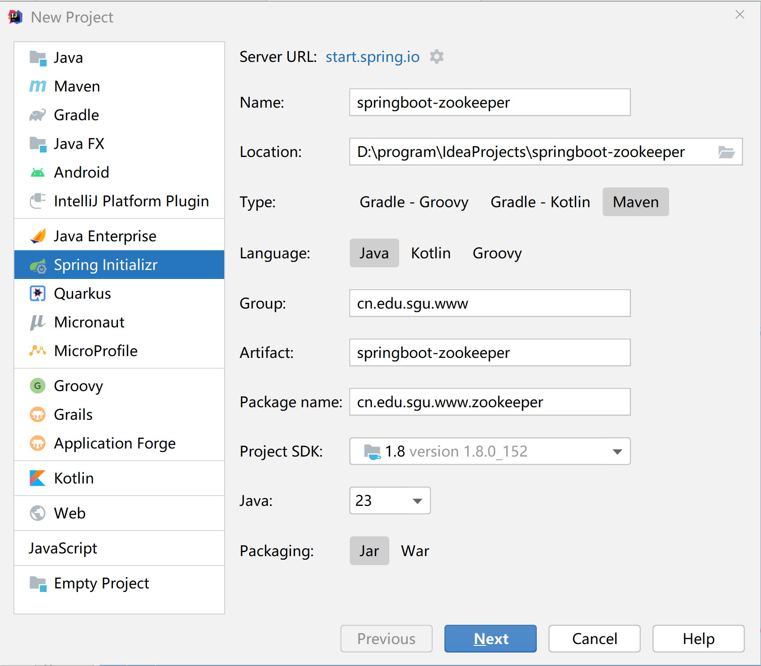Browse for location with folder icon
Screen dimensions: 761x666
point(726,152)
